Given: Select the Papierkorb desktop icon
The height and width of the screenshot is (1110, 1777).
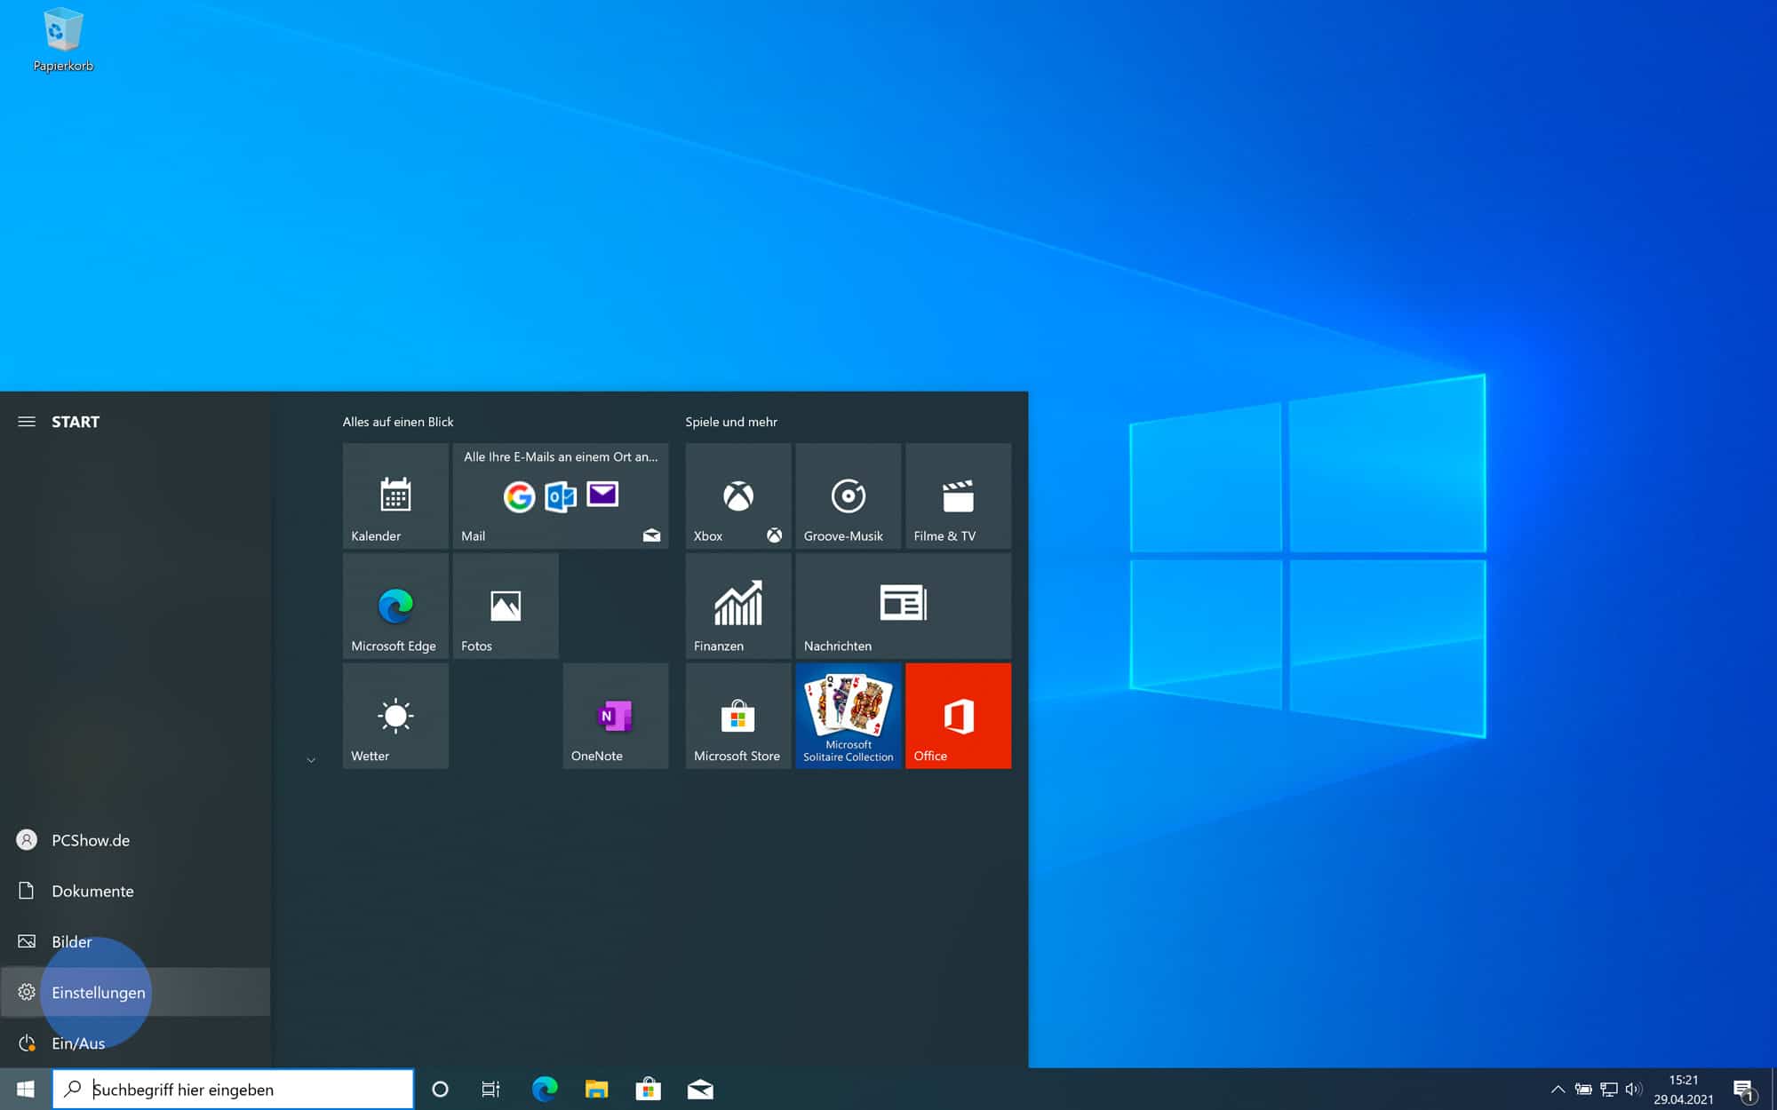Looking at the screenshot, I should pyautogui.click(x=63, y=40).
